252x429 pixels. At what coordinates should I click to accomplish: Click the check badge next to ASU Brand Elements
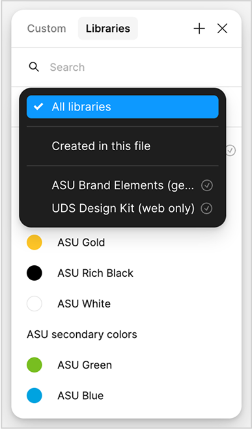point(207,185)
